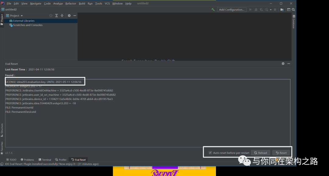The width and height of the screenshot is (329, 176).
Task: Click the PREFERENCE jetbrains.device_id line
Action: click(59, 99)
